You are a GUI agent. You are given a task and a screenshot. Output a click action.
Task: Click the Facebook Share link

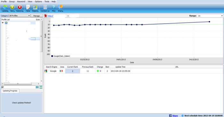[175, 116]
